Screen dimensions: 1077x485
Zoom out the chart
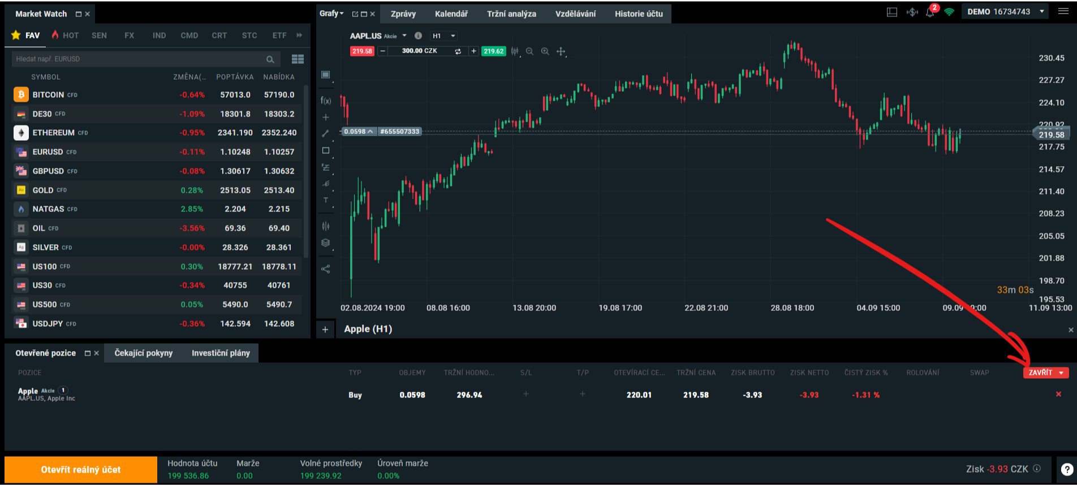529,51
